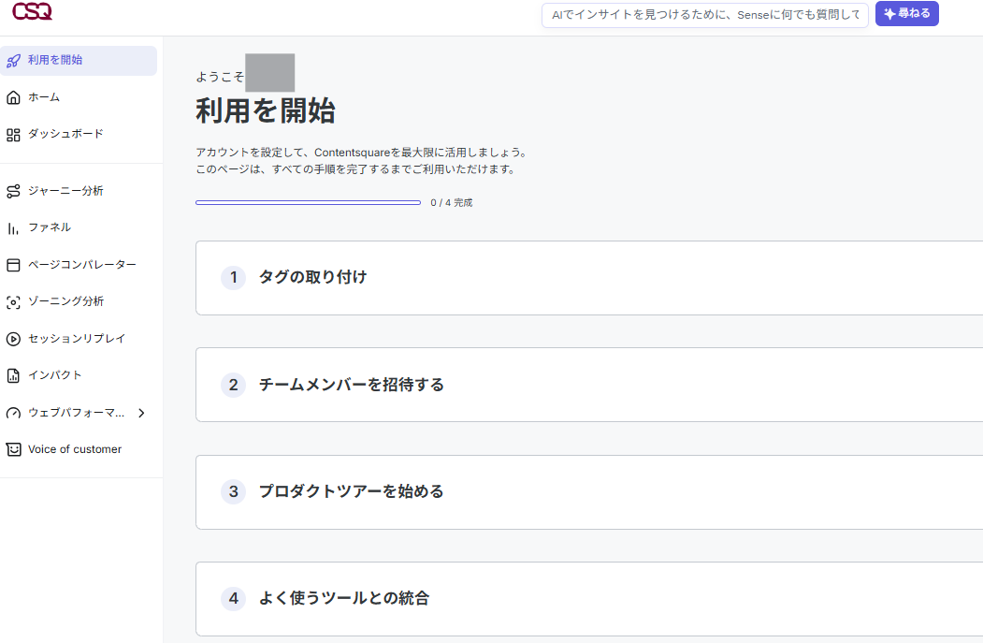Click the 0 / 4 完成 text
Image resolution: width=983 pixels, height=643 pixels.
pos(452,202)
